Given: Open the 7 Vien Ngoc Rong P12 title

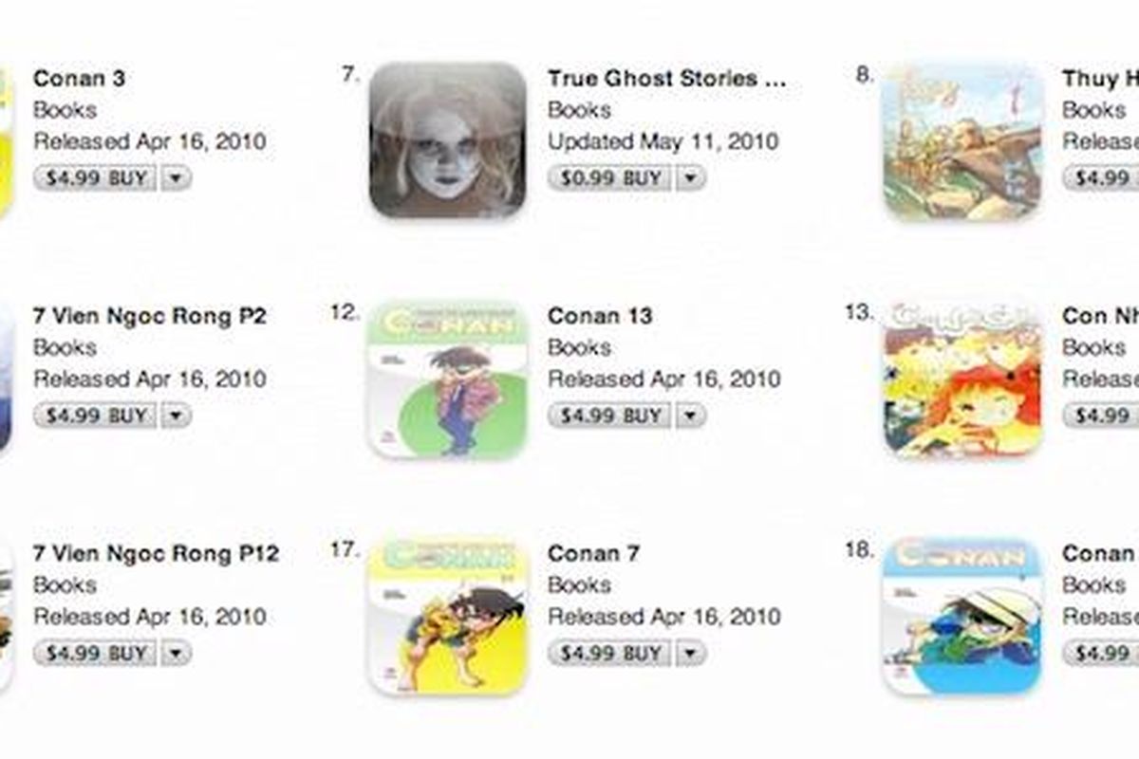Looking at the screenshot, I should tap(156, 553).
